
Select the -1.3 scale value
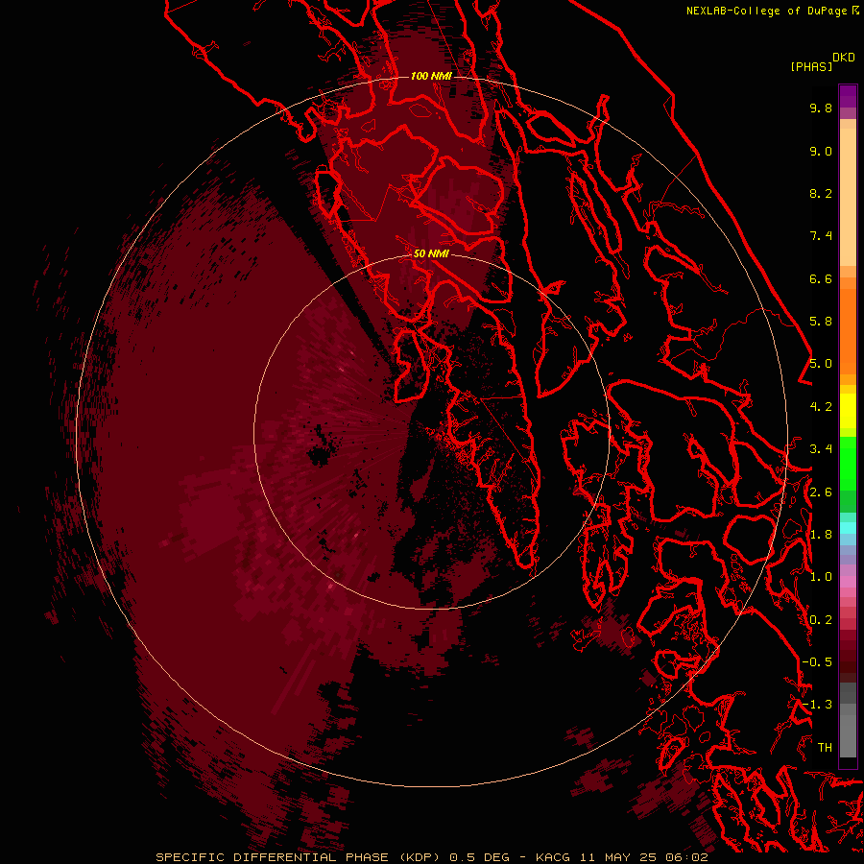(x=817, y=705)
